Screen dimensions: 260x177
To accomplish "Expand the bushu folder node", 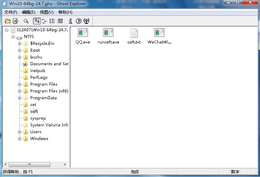I will coord(19,57).
